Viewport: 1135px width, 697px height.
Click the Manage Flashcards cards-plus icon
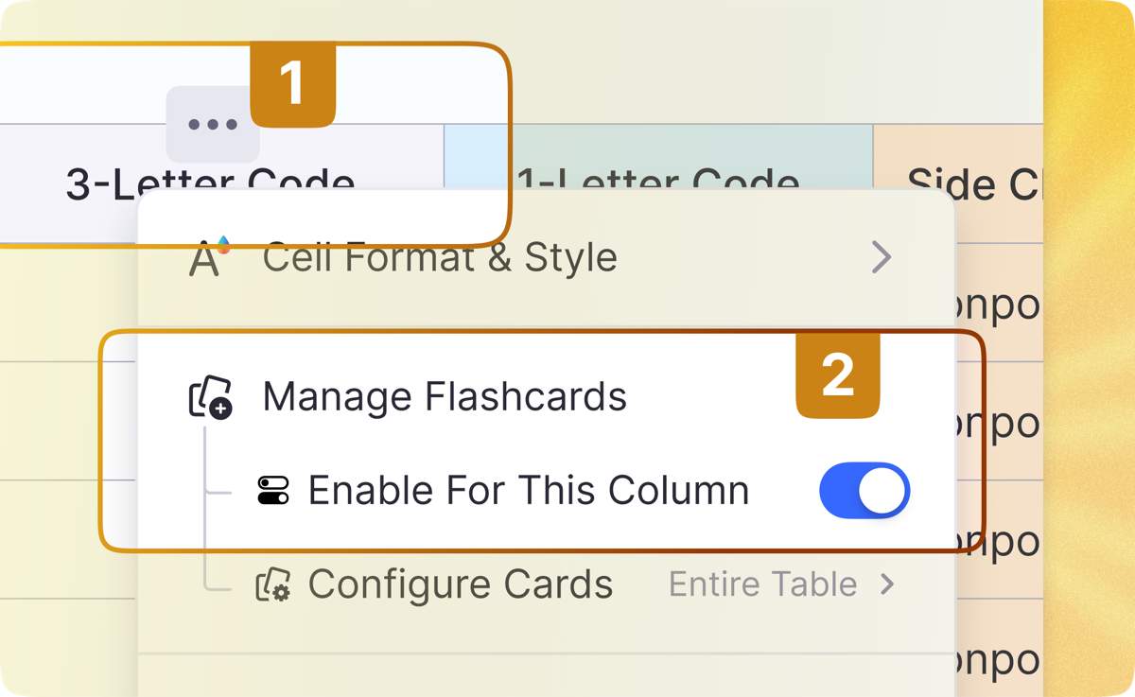210,397
